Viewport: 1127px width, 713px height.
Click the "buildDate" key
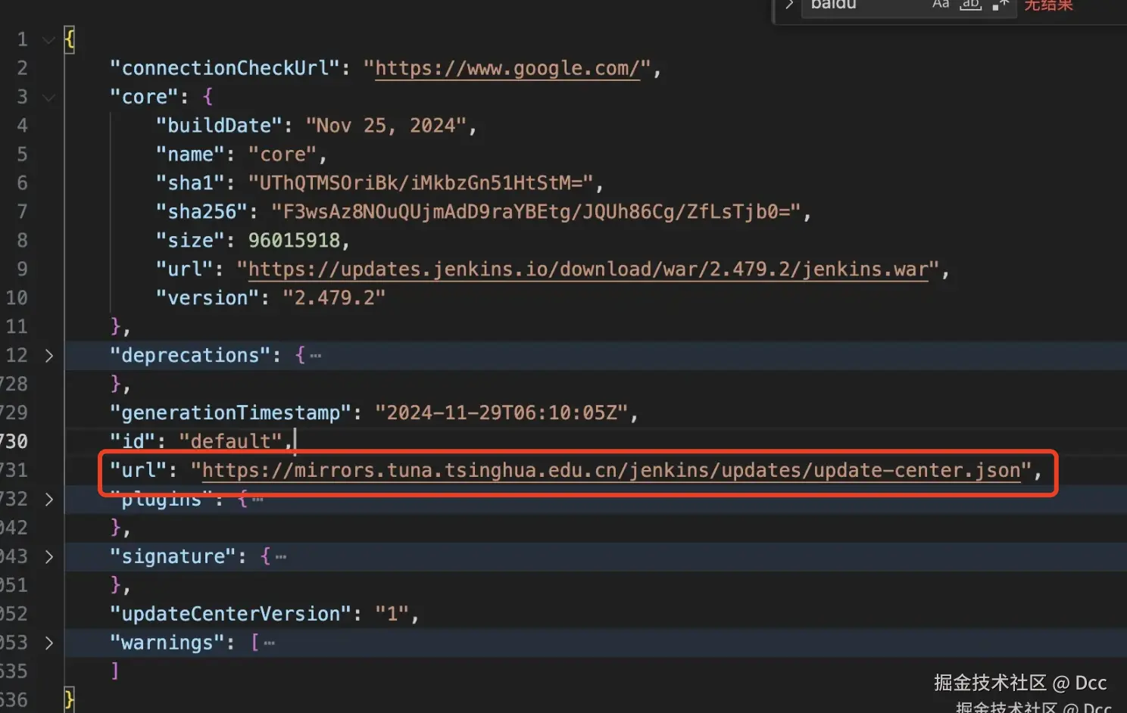(219, 126)
